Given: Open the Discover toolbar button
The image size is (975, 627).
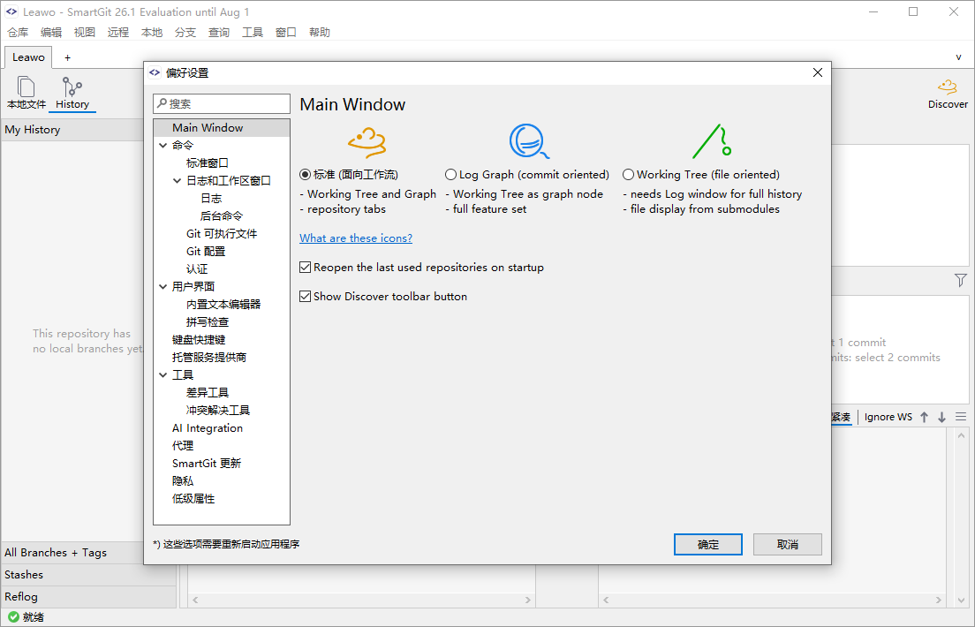Looking at the screenshot, I should coord(948,94).
